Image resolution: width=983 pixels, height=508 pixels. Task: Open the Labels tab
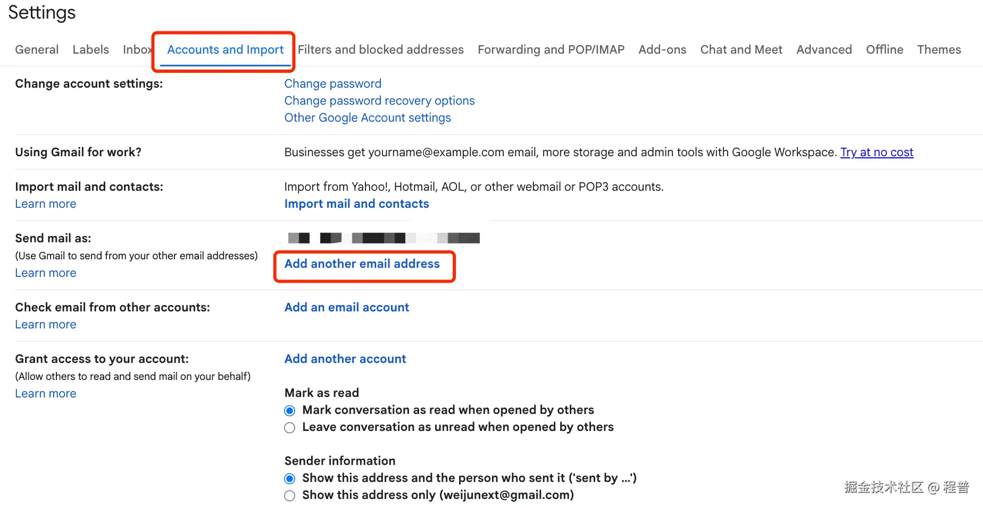[x=90, y=49]
